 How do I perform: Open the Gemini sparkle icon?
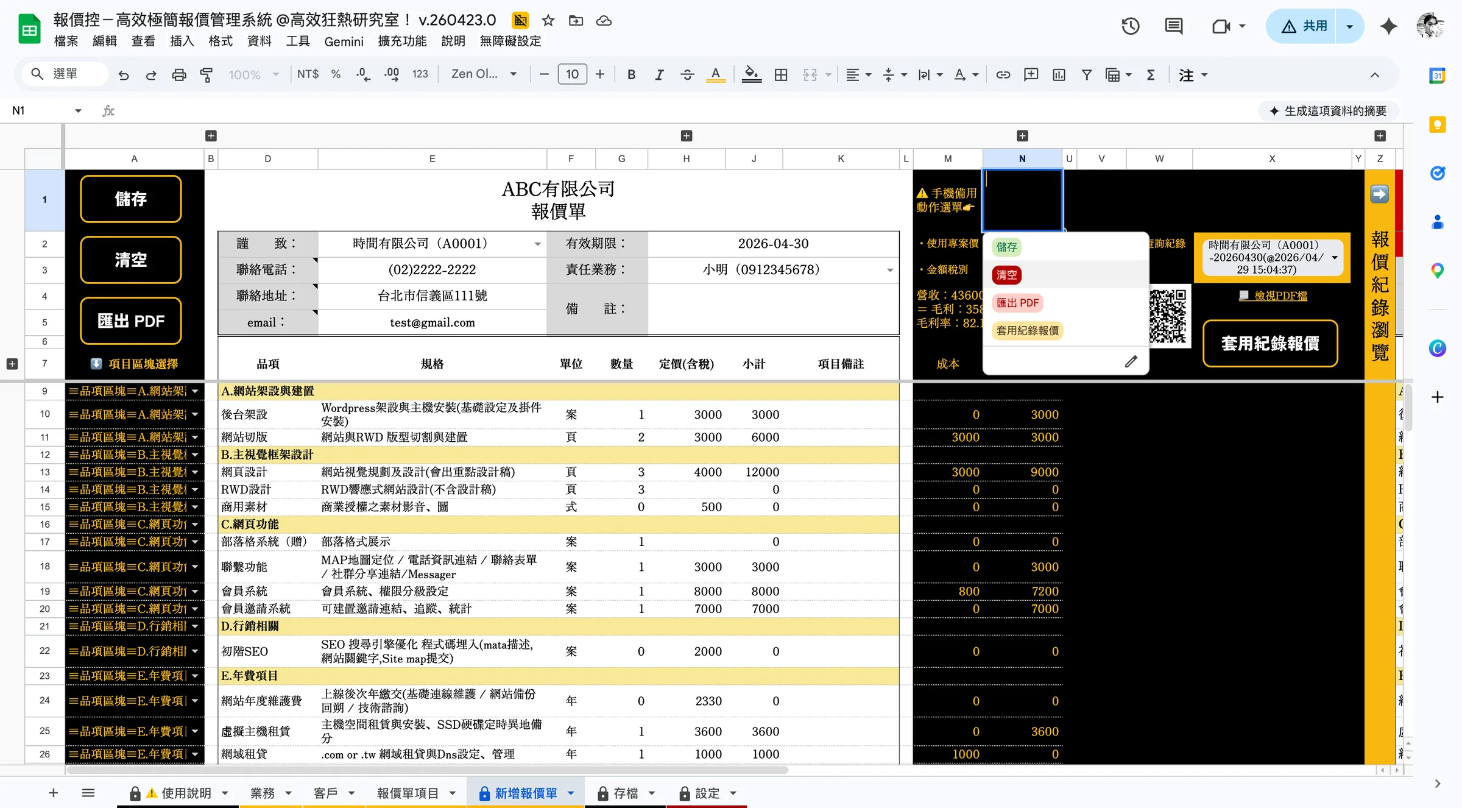(1388, 26)
